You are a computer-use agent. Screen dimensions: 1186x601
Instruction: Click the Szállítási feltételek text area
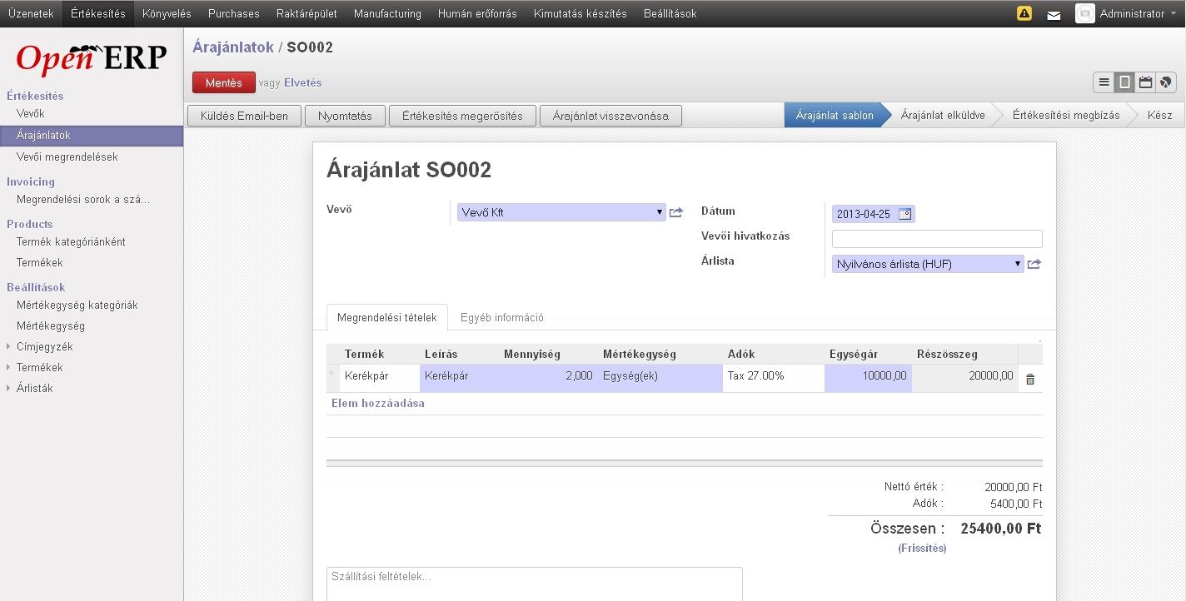(534, 584)
